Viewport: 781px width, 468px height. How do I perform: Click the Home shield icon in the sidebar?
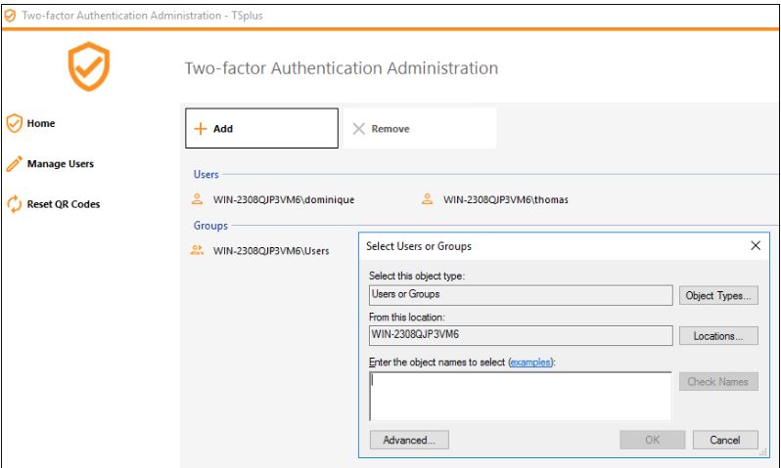pos(14,123)
